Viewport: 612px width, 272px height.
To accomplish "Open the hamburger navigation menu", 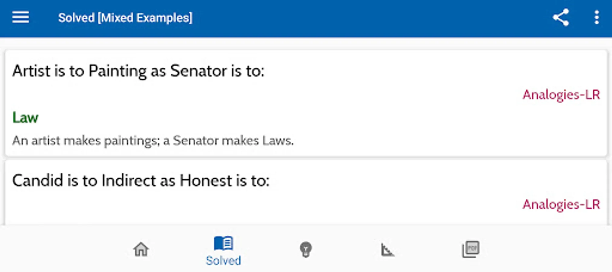I will 21,18.
